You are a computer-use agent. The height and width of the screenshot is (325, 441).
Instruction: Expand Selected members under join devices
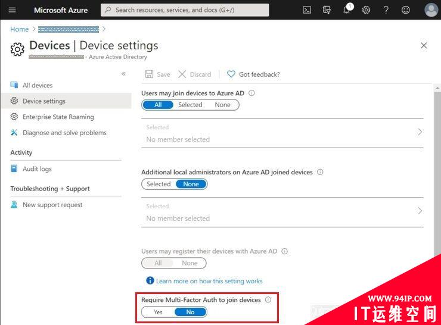[x=282, y=133]
